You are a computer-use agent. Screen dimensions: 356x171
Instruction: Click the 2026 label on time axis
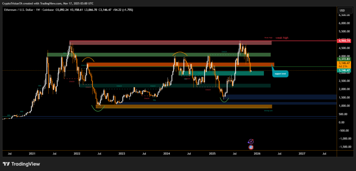tap(257, 153)
